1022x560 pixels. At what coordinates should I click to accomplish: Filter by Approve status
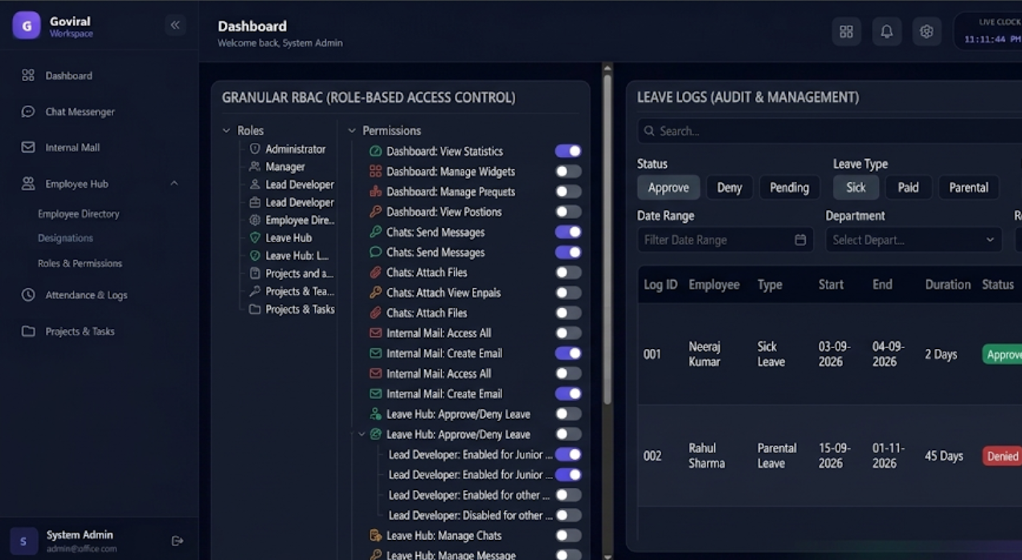click(668, 188)
